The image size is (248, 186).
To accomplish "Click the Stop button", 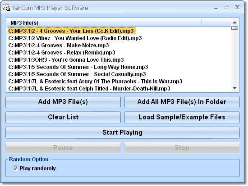I will tap(182, 148).
